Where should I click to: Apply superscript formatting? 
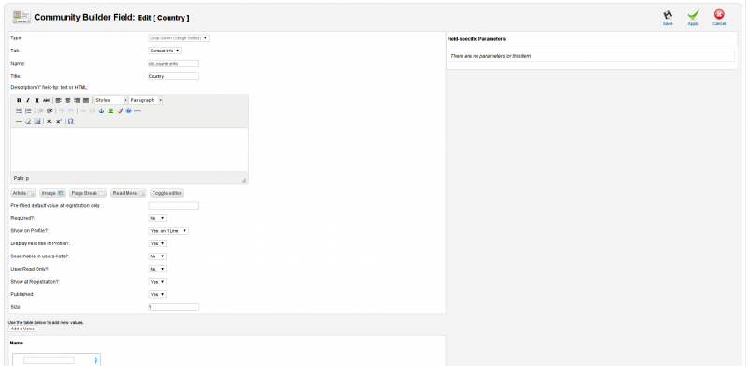[x=58, y=122]
